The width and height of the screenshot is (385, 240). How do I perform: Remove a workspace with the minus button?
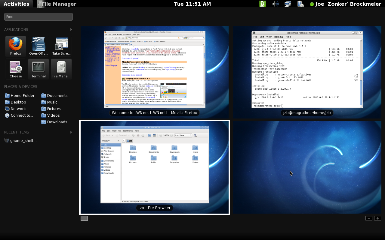(x=369, y=218)
